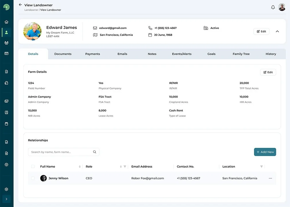Click the envelope mail icon in sidebar
This screenshot has height=207, width=290.
point(6,101)
